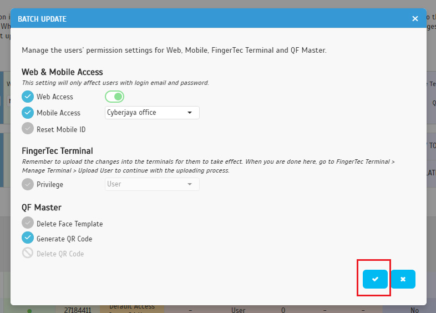
Task: Open the Privilege User dropdown
Action: [152, 184]
